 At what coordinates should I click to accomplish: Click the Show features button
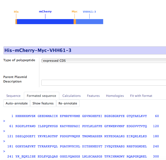43,103
